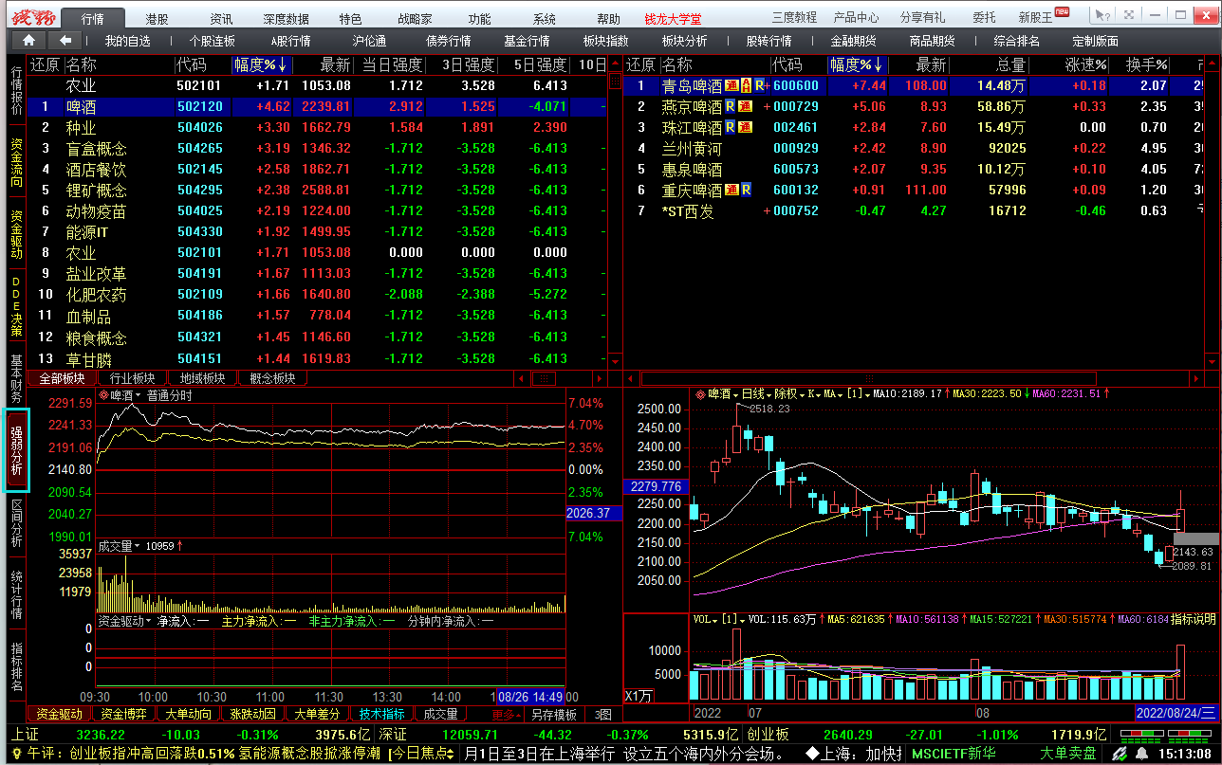The image size is (1222, 765).
Task: Open the 行情 main tab
Action: coord(93,18)
